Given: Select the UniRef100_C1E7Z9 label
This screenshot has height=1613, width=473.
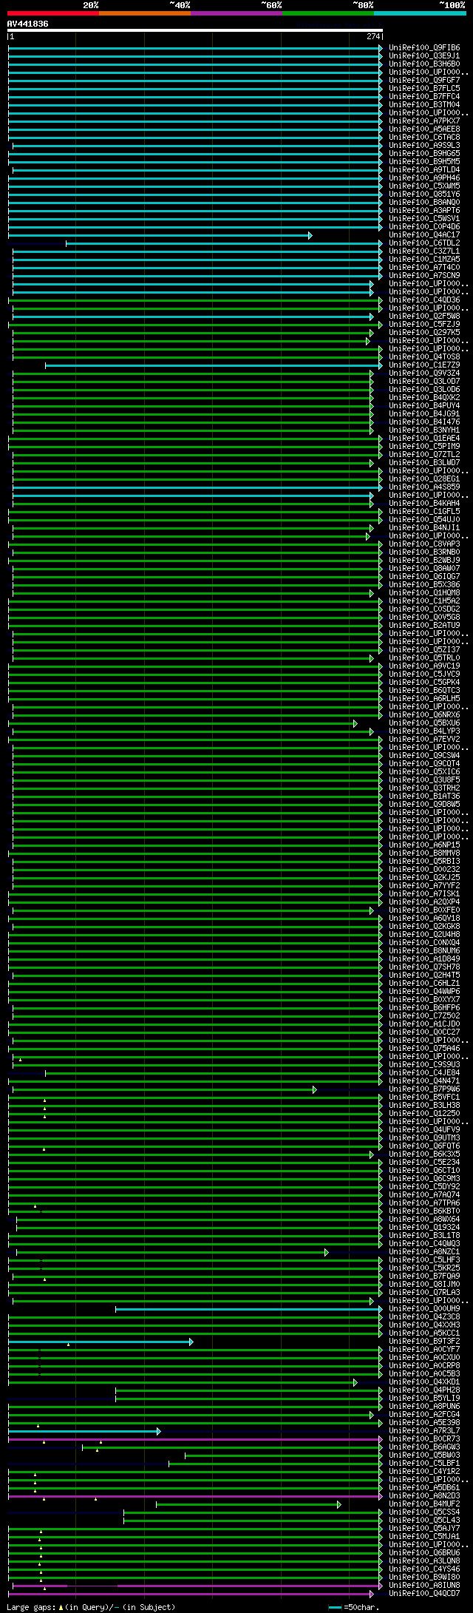Looking at the screenshot, I should [424, 365].
